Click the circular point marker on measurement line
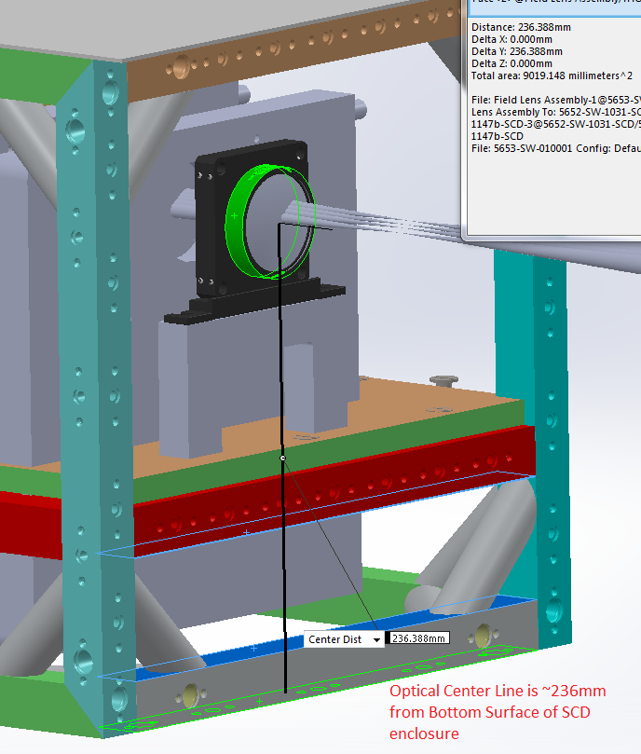Image resolution: width=641 pixels, height=754 pixels. pos(282,459)
